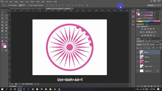
Task: Create a new layer icon
Action: coord(155,86)
